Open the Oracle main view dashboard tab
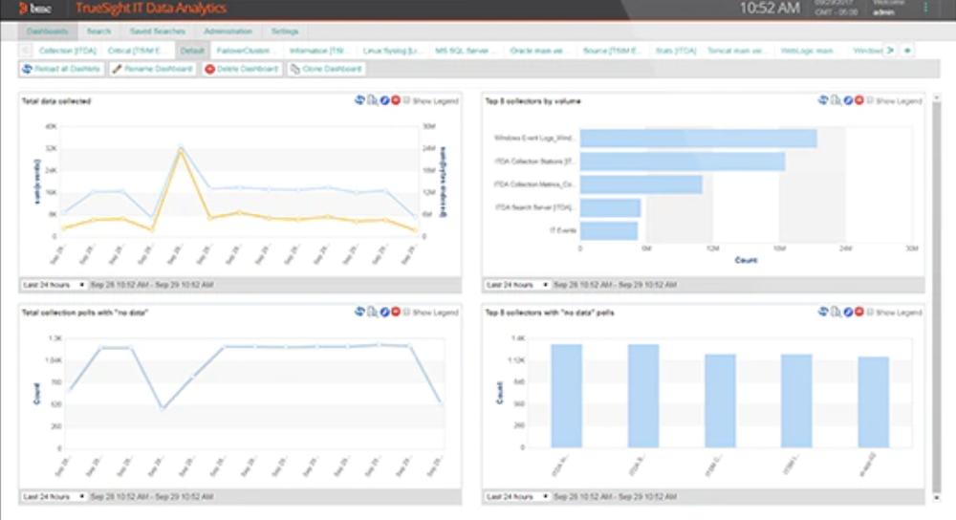The height and width of the screenshot is (520, 956). coord(536,51)
